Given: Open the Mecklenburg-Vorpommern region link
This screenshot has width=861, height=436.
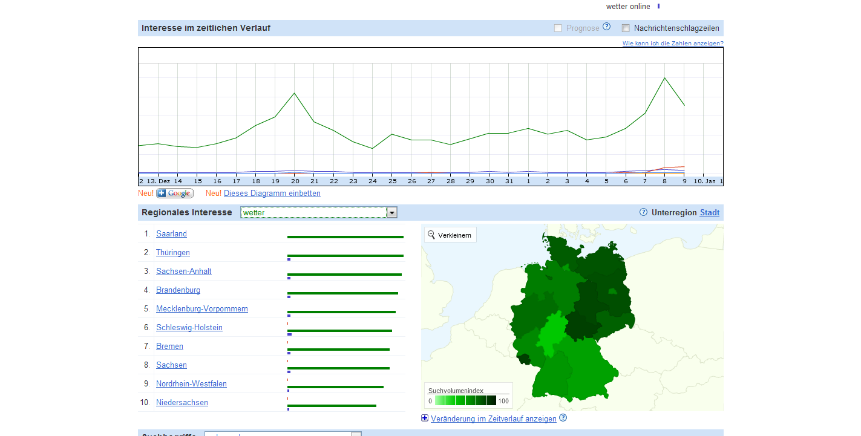Looking at the screenshot, I should [202, 309].
